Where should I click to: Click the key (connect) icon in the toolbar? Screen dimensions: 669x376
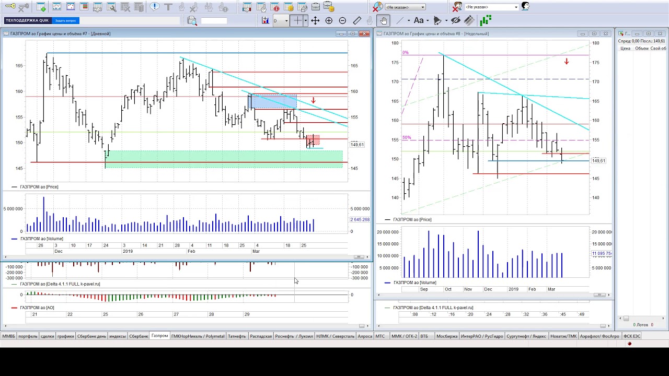click(x=10, y=7)
